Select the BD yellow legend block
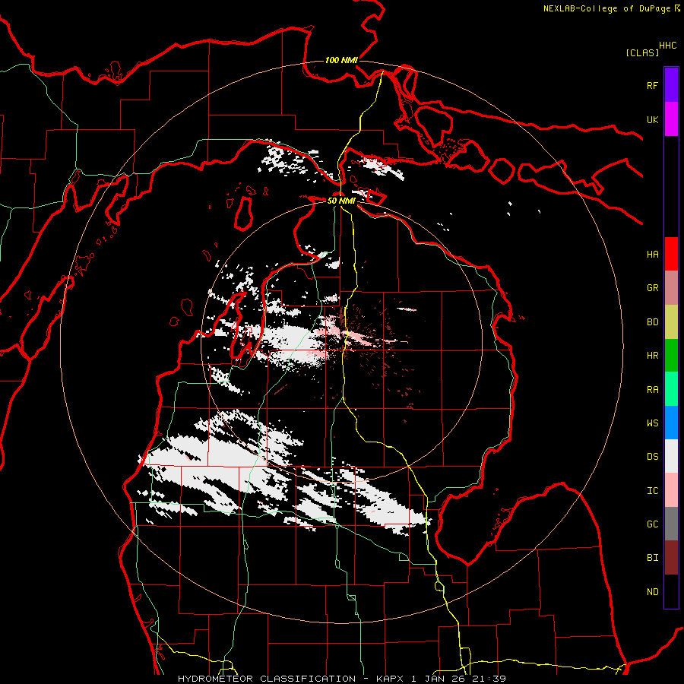This screenshot has width=684, height=684. tap(671, 321)
